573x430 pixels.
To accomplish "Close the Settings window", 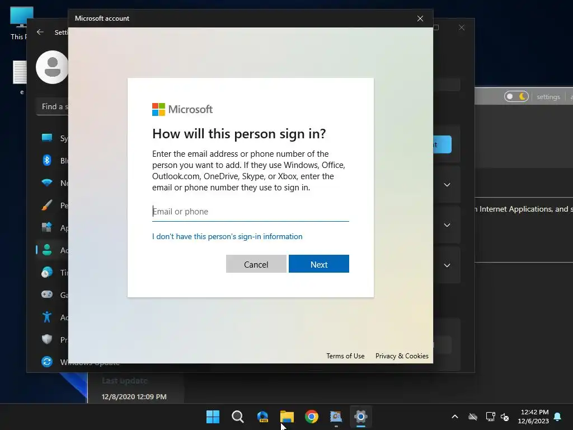I will (x=462, y=27).
